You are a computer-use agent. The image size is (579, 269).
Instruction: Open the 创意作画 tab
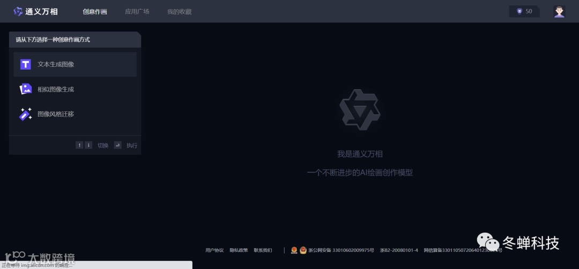coord(95,11)
